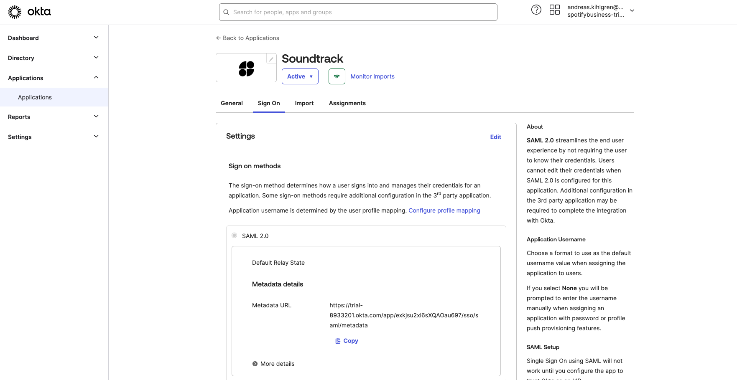Click the Application Username help heading

[x=556, y=239]
